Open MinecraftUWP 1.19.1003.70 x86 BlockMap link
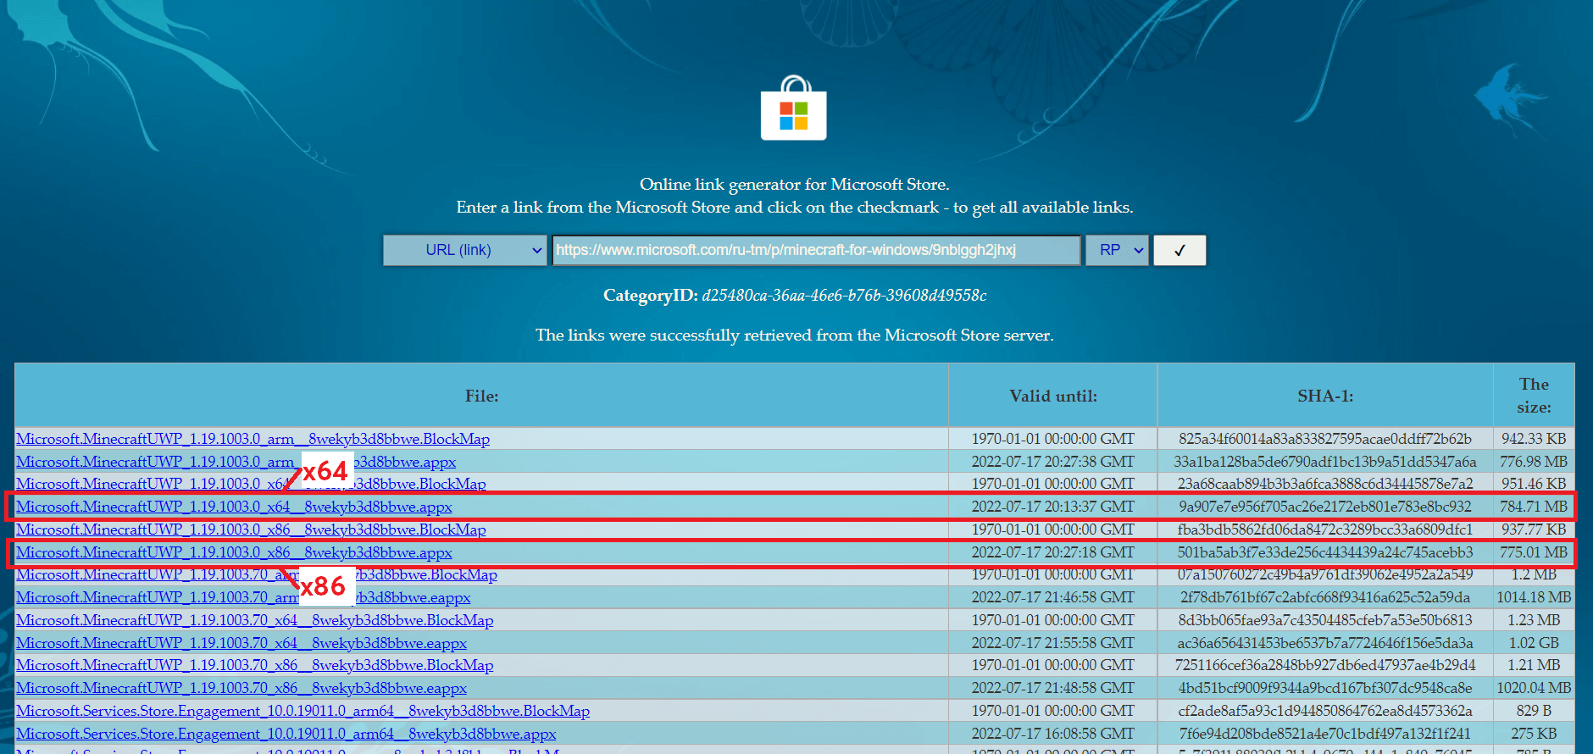The width and height of the screenshot is (1593, 754). [x=254, y=665]
